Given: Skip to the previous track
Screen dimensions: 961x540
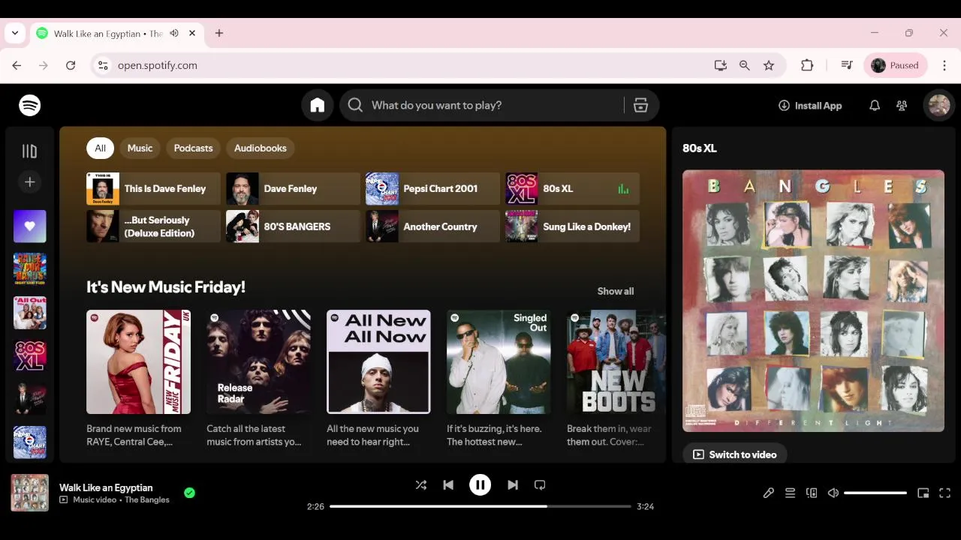Looking at the screenshot, I should click(448, 485).
